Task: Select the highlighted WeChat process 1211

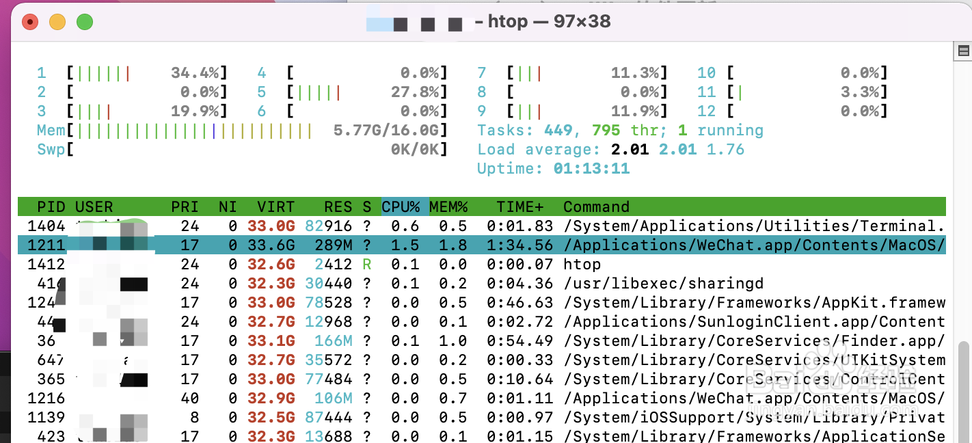Action: (x=482, y=245)
